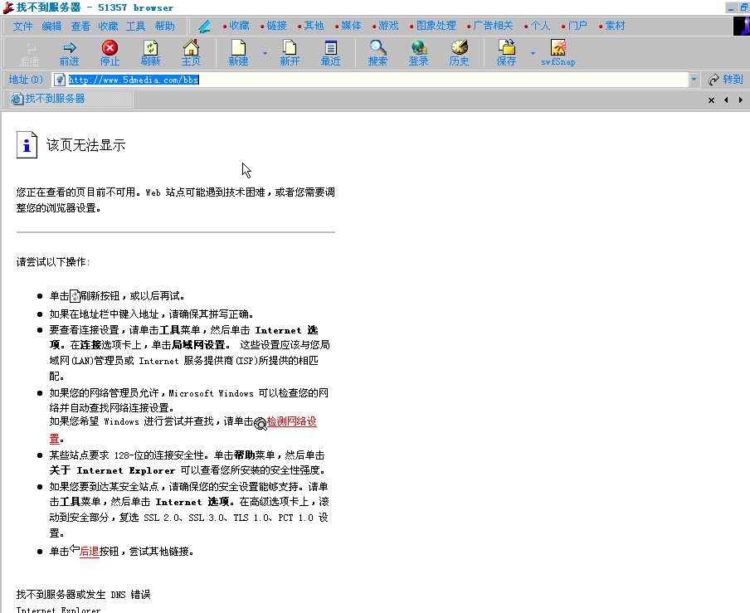The image size is (750, 613).
Task: Click the pen icon beside favorites bar
Action: click(205, 26)
